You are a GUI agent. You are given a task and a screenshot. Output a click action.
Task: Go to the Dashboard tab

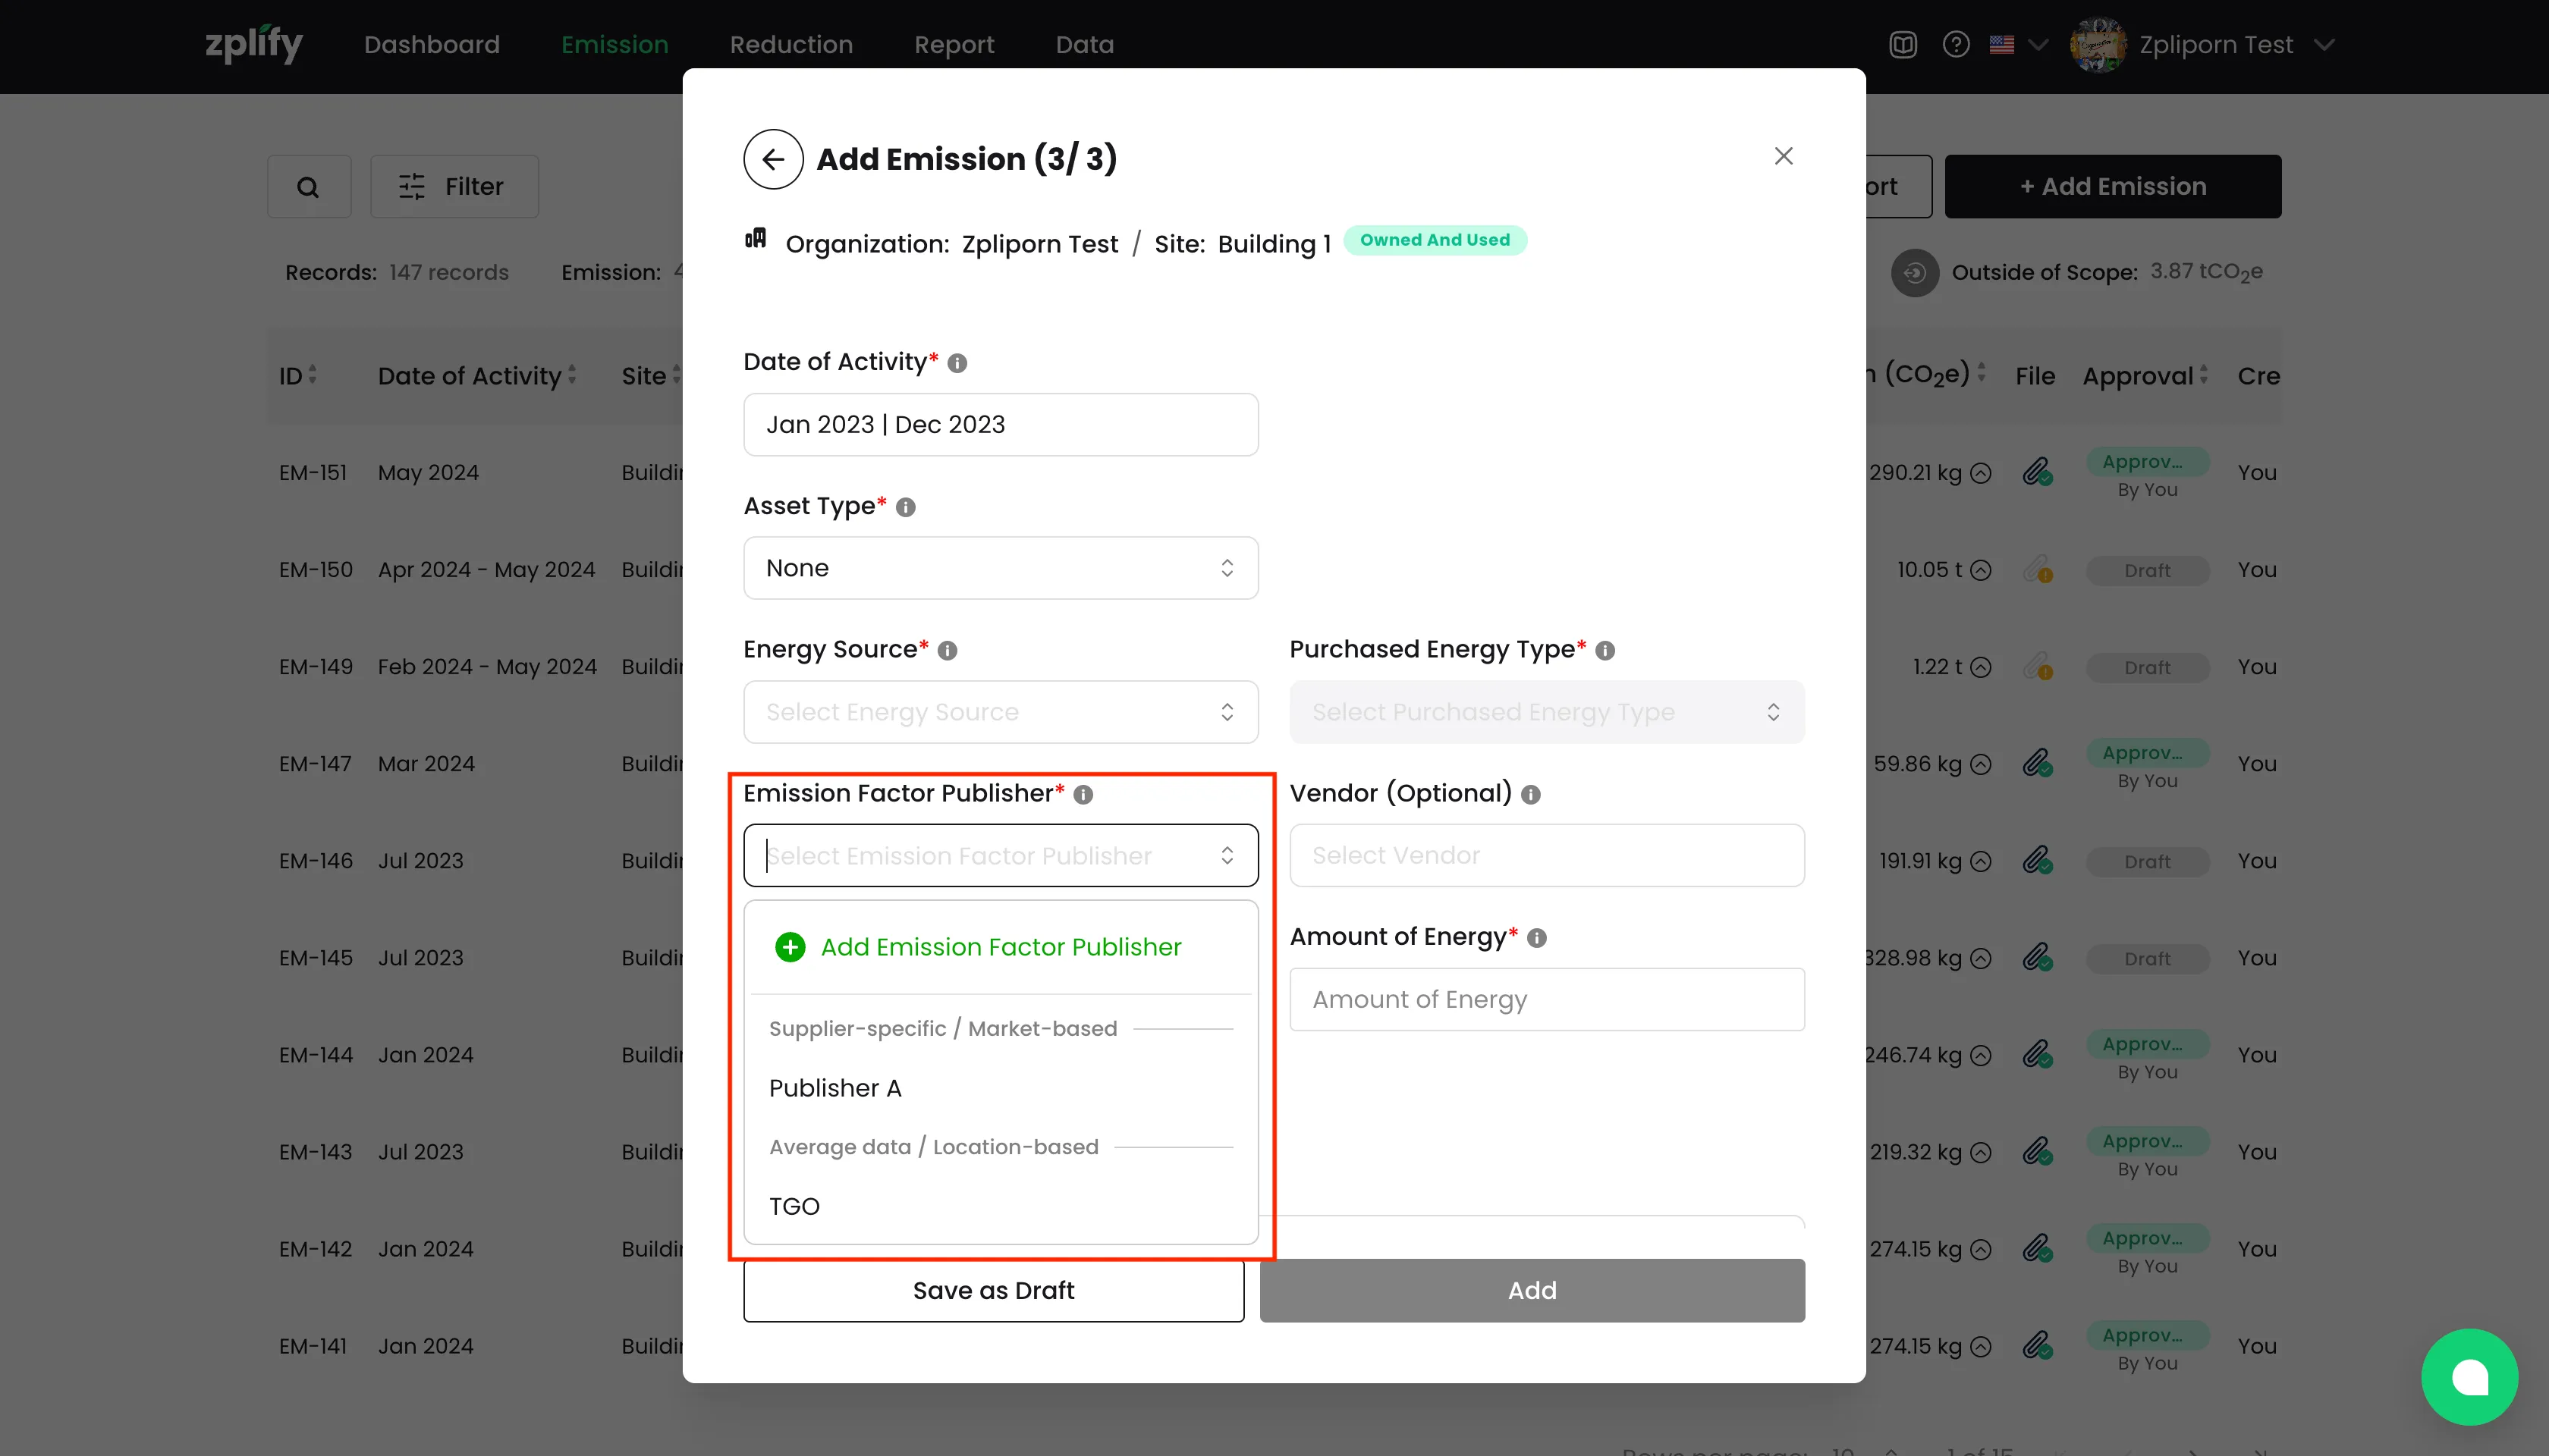tap(431, 45)
